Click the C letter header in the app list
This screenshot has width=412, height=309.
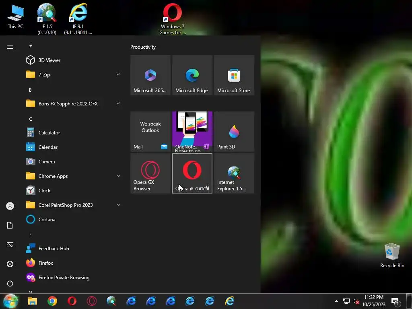[31, 119]
